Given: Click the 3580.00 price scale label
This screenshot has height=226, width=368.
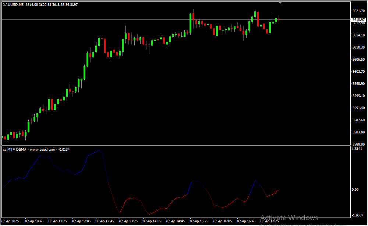Looking at the screenshot, I should (x=358, y=144).
